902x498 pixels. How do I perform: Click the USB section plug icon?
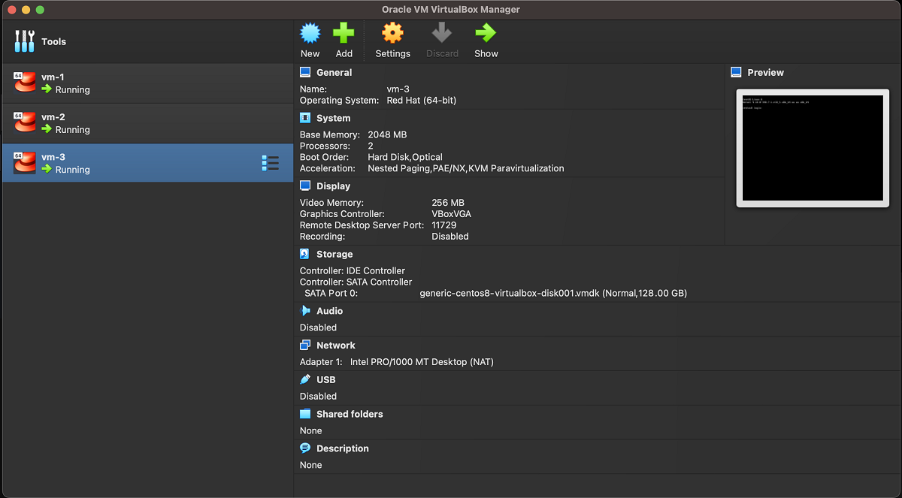[305, 379]
